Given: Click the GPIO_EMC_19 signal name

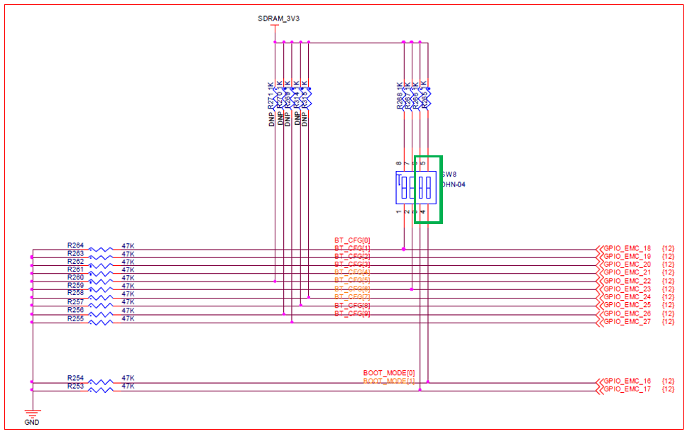Looking at the screenshot, I should tap(627, 256).
